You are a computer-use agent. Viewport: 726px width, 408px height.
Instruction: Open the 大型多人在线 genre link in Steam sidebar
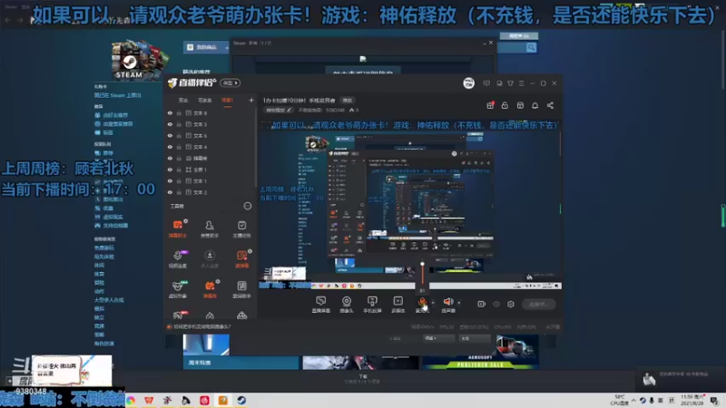[x=109, y=300]
